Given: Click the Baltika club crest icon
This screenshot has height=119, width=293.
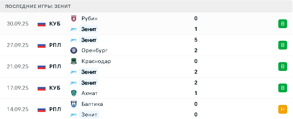Looking at the screenshot, I should [73, 104].
